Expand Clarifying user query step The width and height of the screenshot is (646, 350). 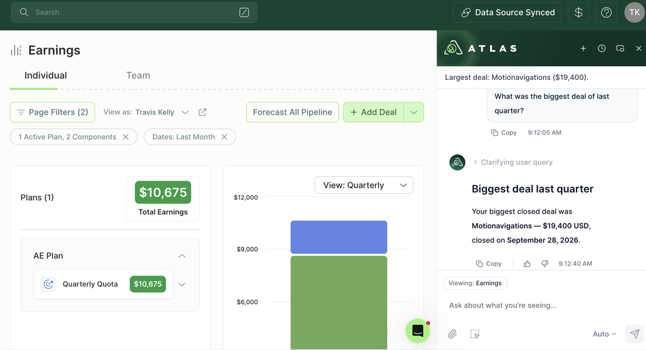(x=512, y=162)
